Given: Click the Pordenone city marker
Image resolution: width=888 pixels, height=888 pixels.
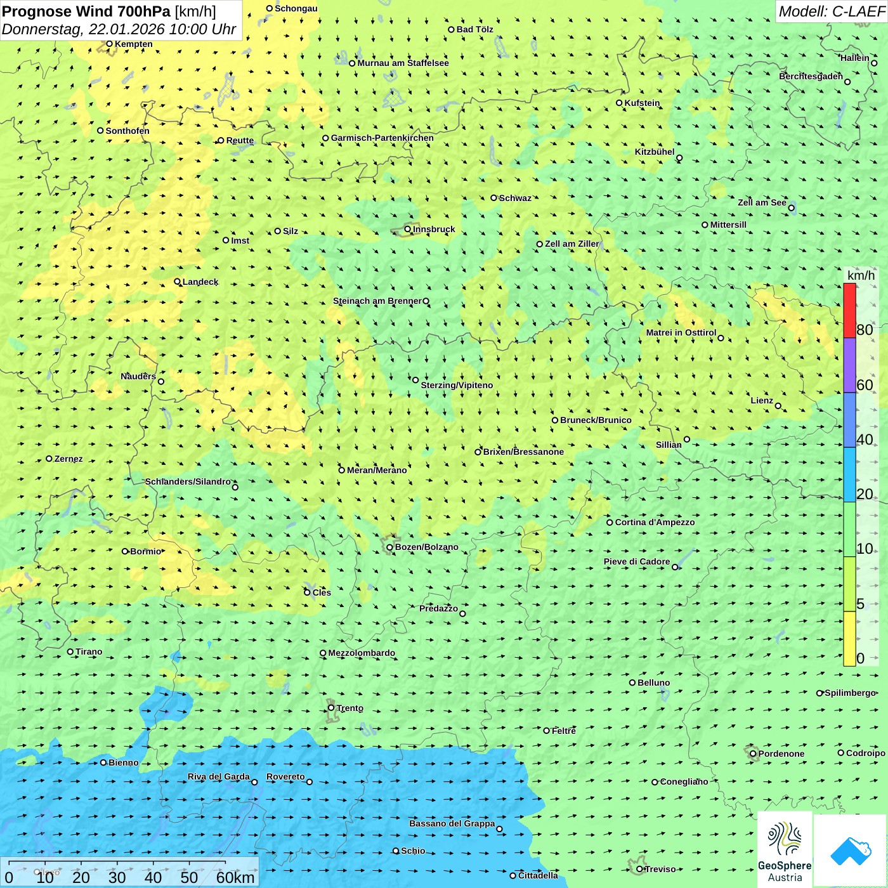Looking at the screenshot, I should tap(753, 754).
